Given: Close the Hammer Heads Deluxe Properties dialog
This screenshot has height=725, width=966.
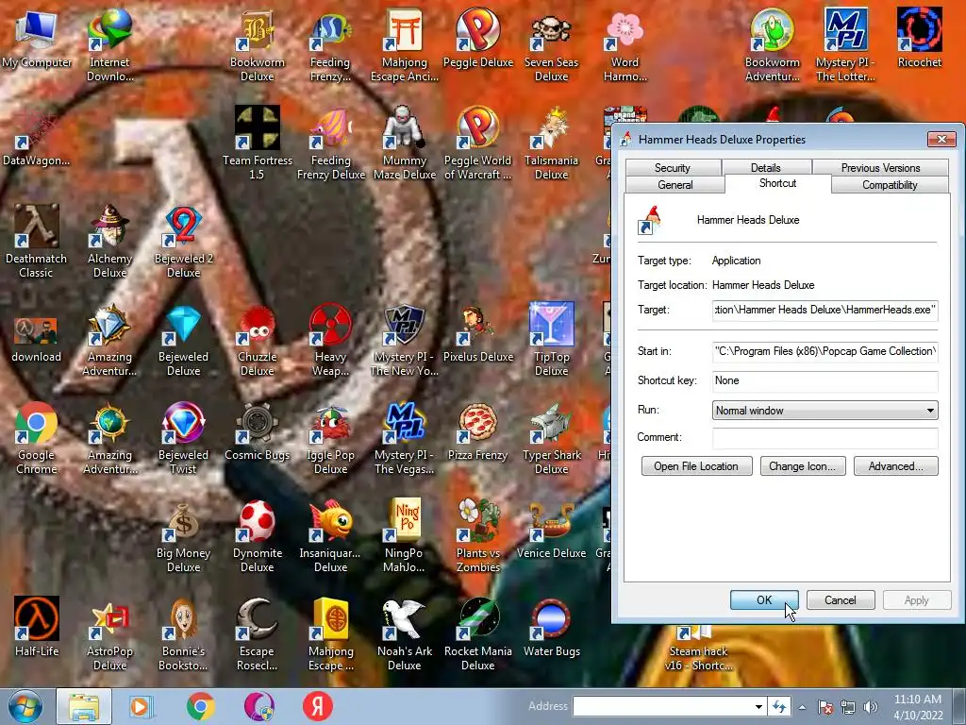Looking at the screenshot, I should (941, 140).
